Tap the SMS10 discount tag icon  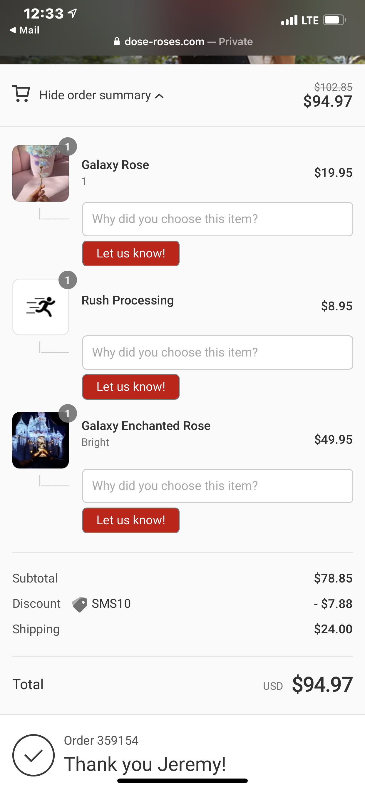(80, 604)
